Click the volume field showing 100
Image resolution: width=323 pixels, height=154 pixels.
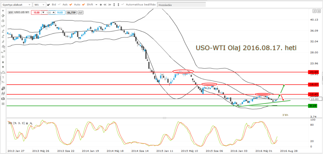coord(49,13)
